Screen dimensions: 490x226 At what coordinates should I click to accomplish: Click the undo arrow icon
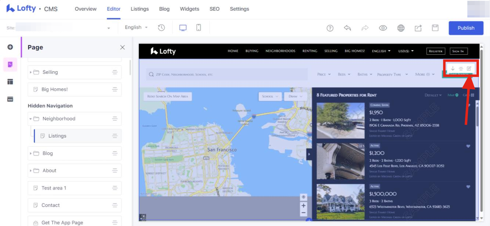347,28
